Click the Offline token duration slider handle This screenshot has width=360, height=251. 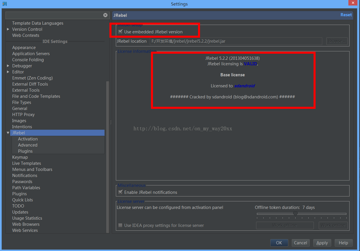(x=295, y=214)
